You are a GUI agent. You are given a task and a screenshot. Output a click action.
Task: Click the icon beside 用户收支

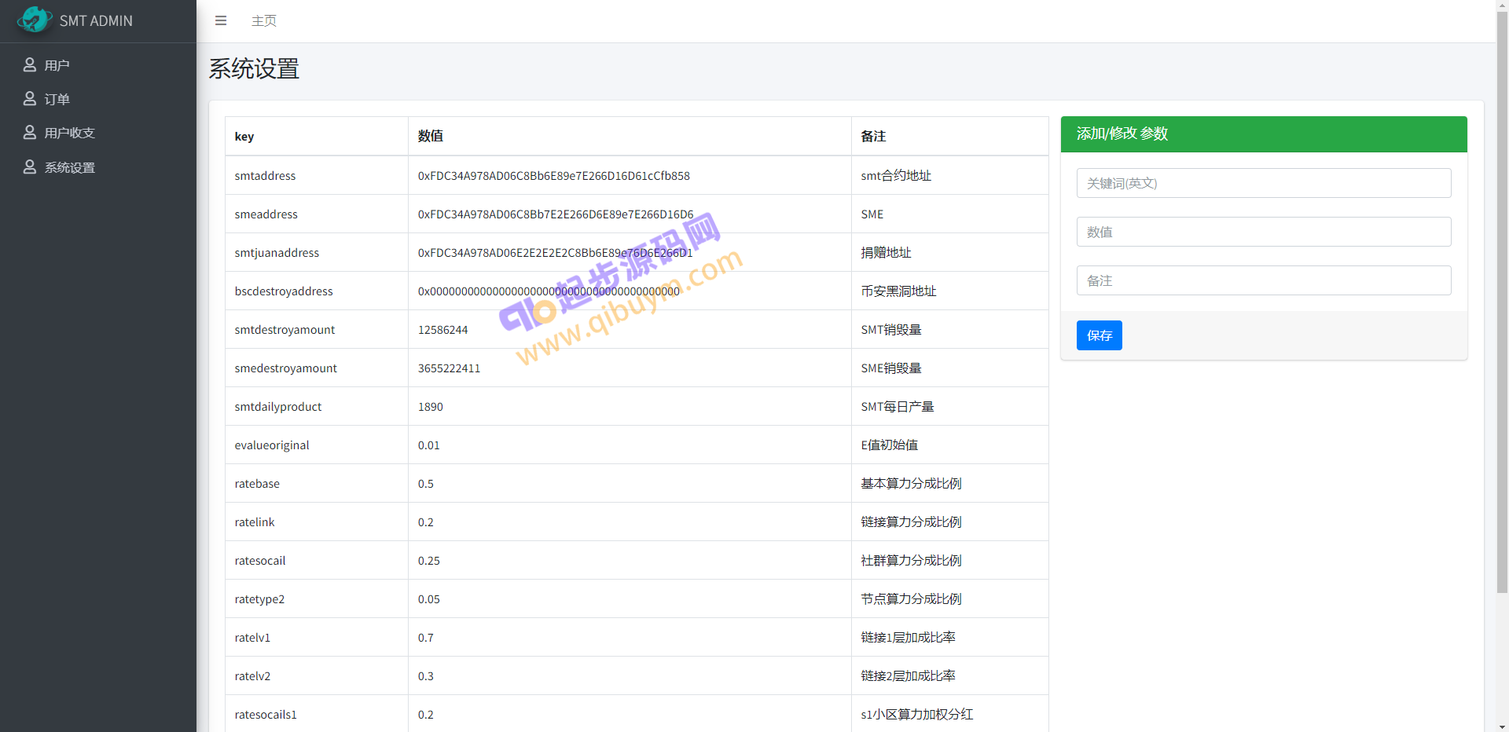coord(30,133)
